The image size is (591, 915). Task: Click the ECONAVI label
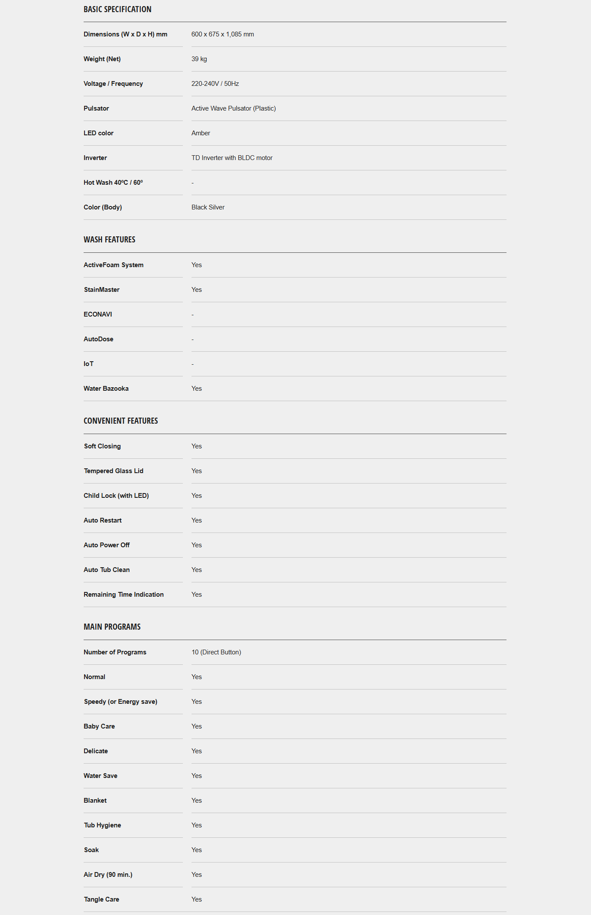tap(98, 314)
